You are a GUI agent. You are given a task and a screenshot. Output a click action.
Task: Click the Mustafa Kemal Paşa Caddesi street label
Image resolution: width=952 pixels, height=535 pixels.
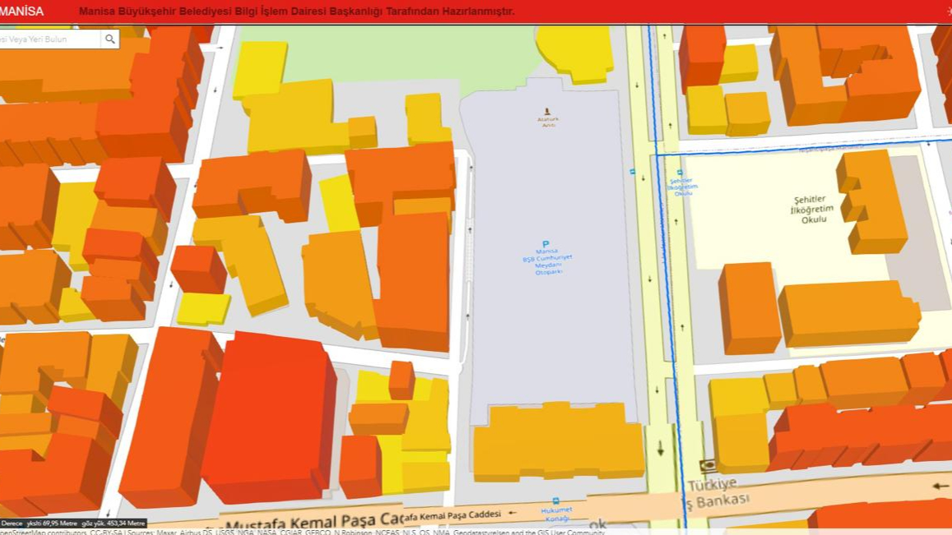click(x=313, y=523)
